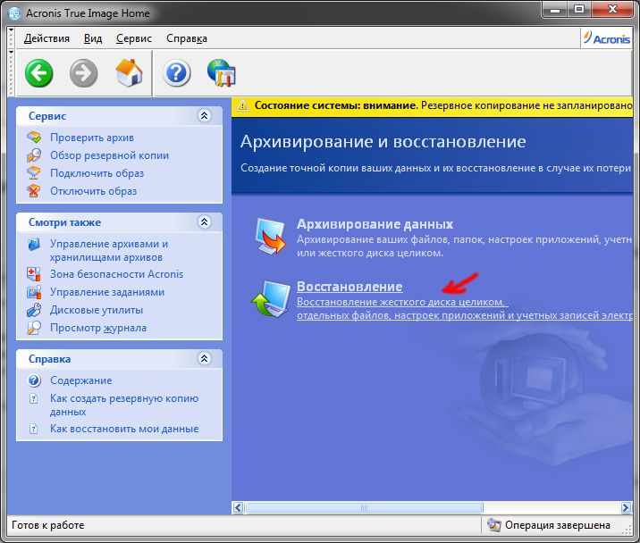Open Обзор резервной копии link
This screenshot has width=640, height=543.
109,155
